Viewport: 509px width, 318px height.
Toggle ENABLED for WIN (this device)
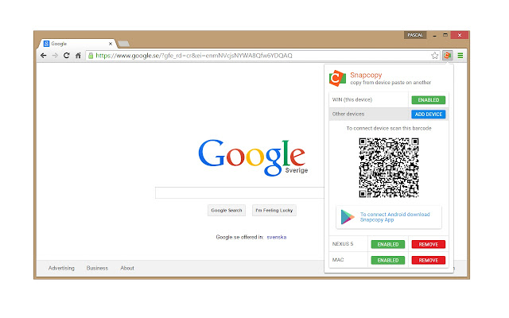(429, 100)
